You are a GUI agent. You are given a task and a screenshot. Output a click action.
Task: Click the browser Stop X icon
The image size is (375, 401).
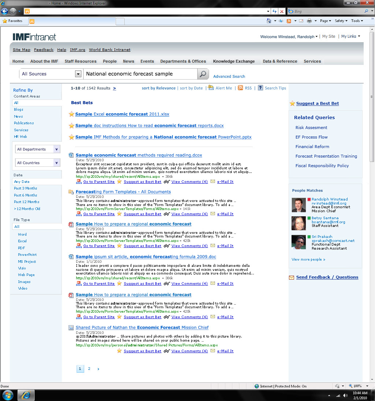282,11
